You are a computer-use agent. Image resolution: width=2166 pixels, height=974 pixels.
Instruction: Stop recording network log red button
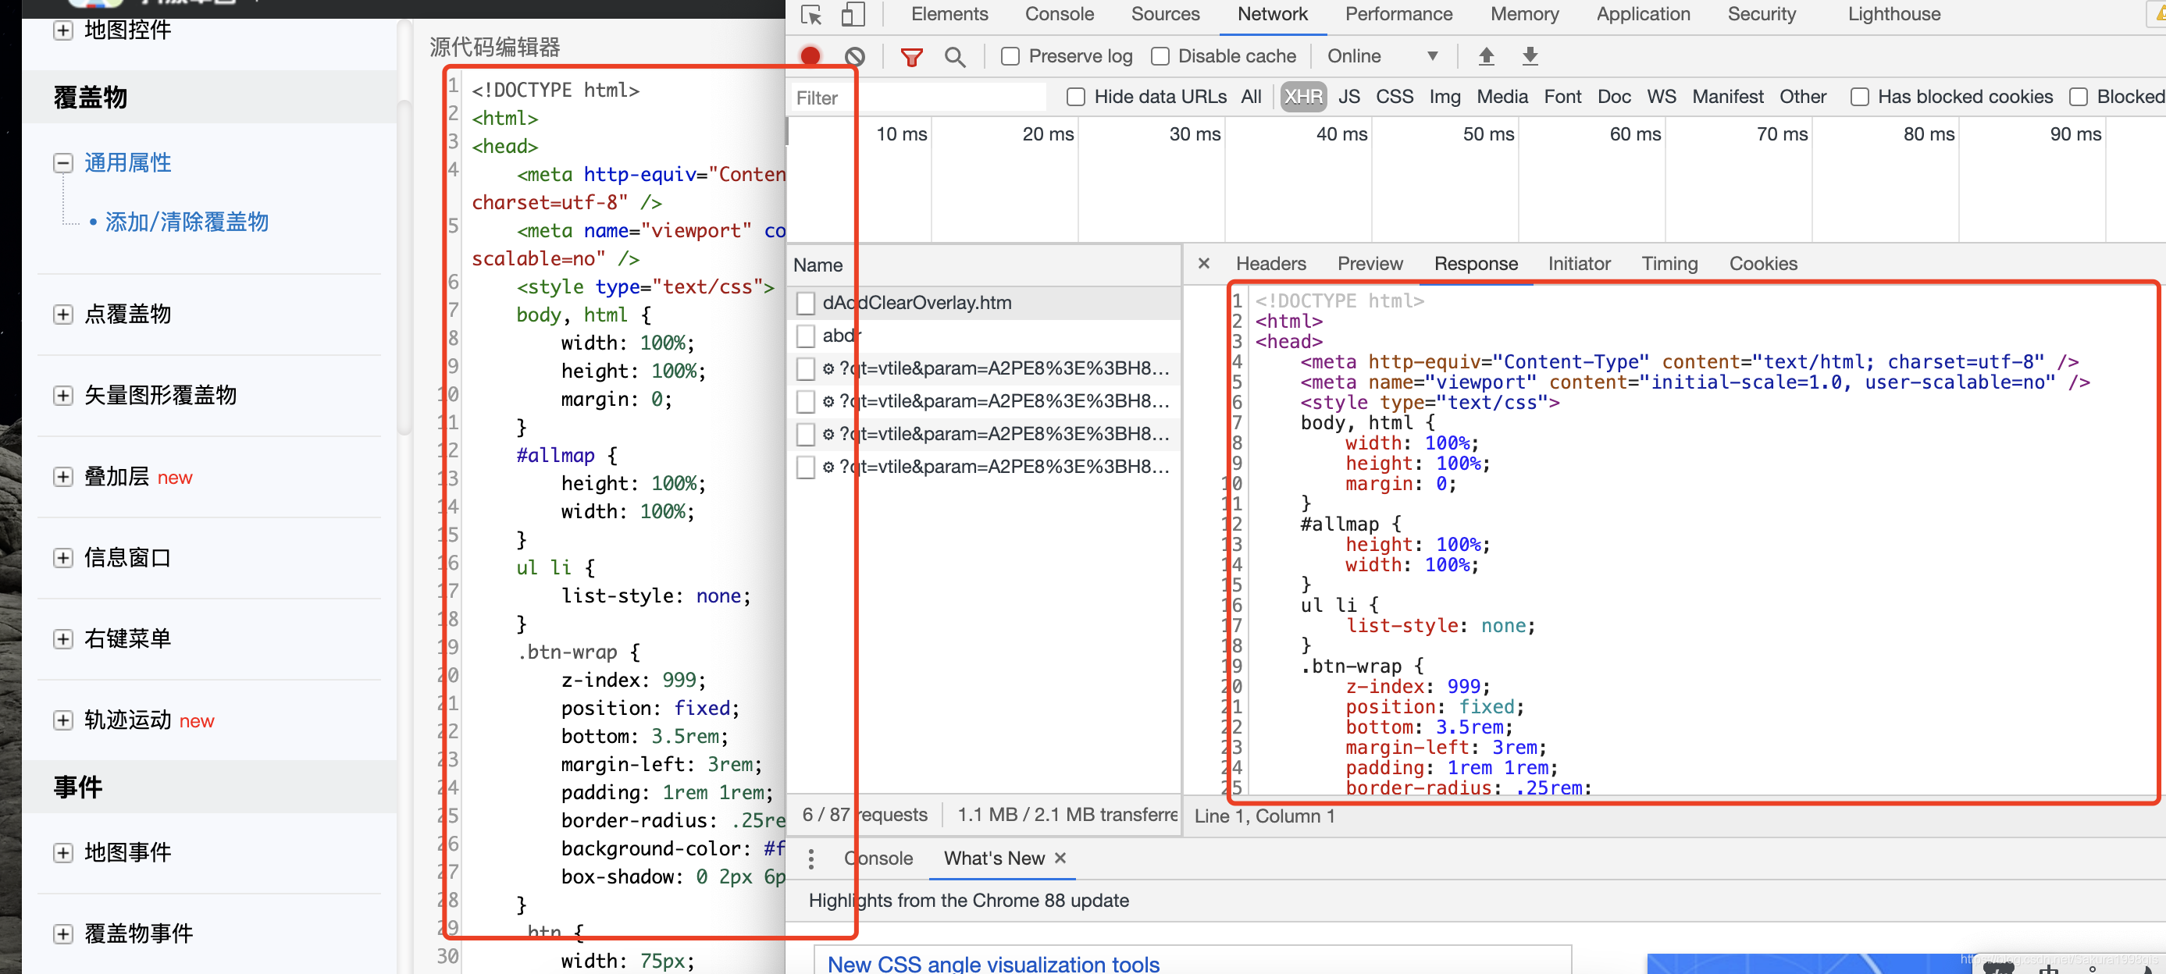click(810, 56)
